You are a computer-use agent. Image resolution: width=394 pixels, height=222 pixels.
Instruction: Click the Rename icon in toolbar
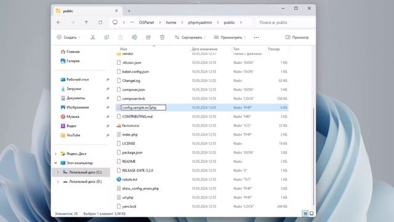(134, 37)
